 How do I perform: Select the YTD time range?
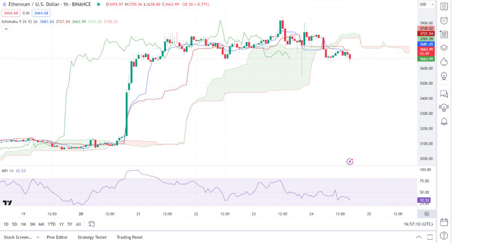pyautogui.click(x=52, y=224)
